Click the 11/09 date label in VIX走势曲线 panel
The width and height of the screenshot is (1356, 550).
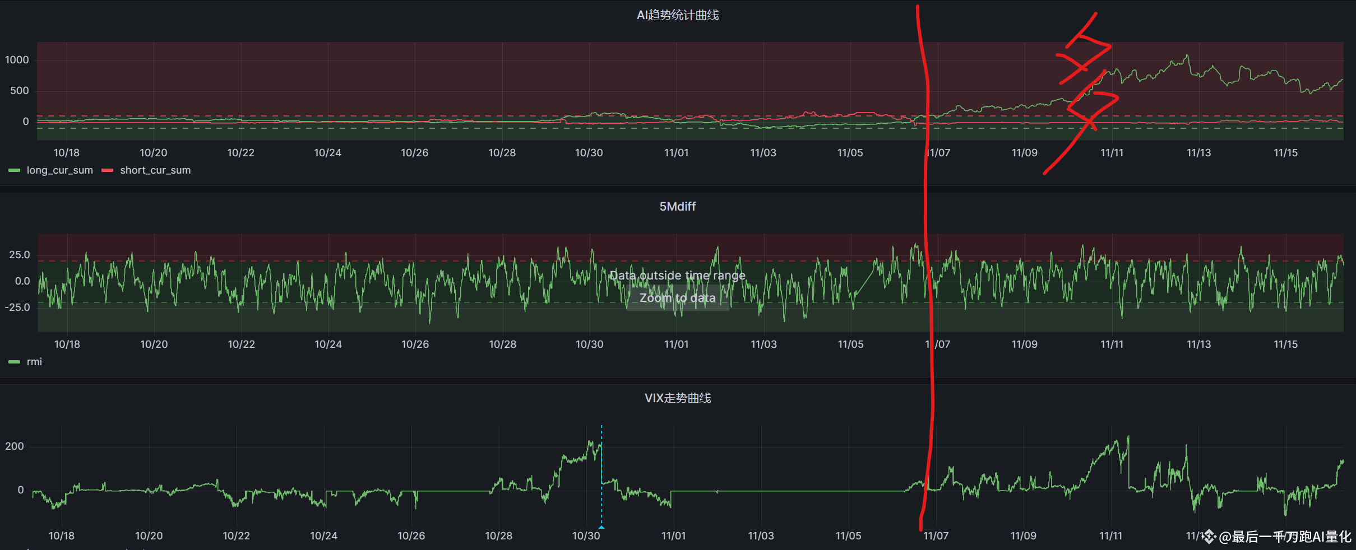pos(1024,536)
